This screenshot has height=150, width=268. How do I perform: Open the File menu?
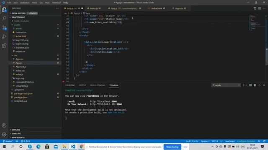point(9,3)
